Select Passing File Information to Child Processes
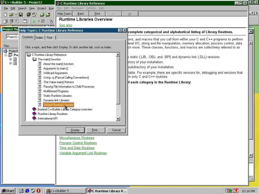This screenshot has width=259, height=194. pyautogui.click(x=69, y=87)
